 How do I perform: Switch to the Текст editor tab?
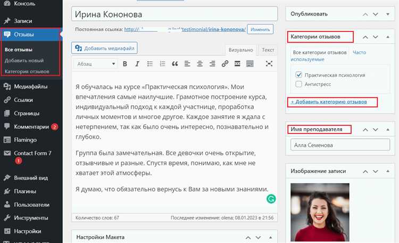pyautogui.click(x=268, y=50)
